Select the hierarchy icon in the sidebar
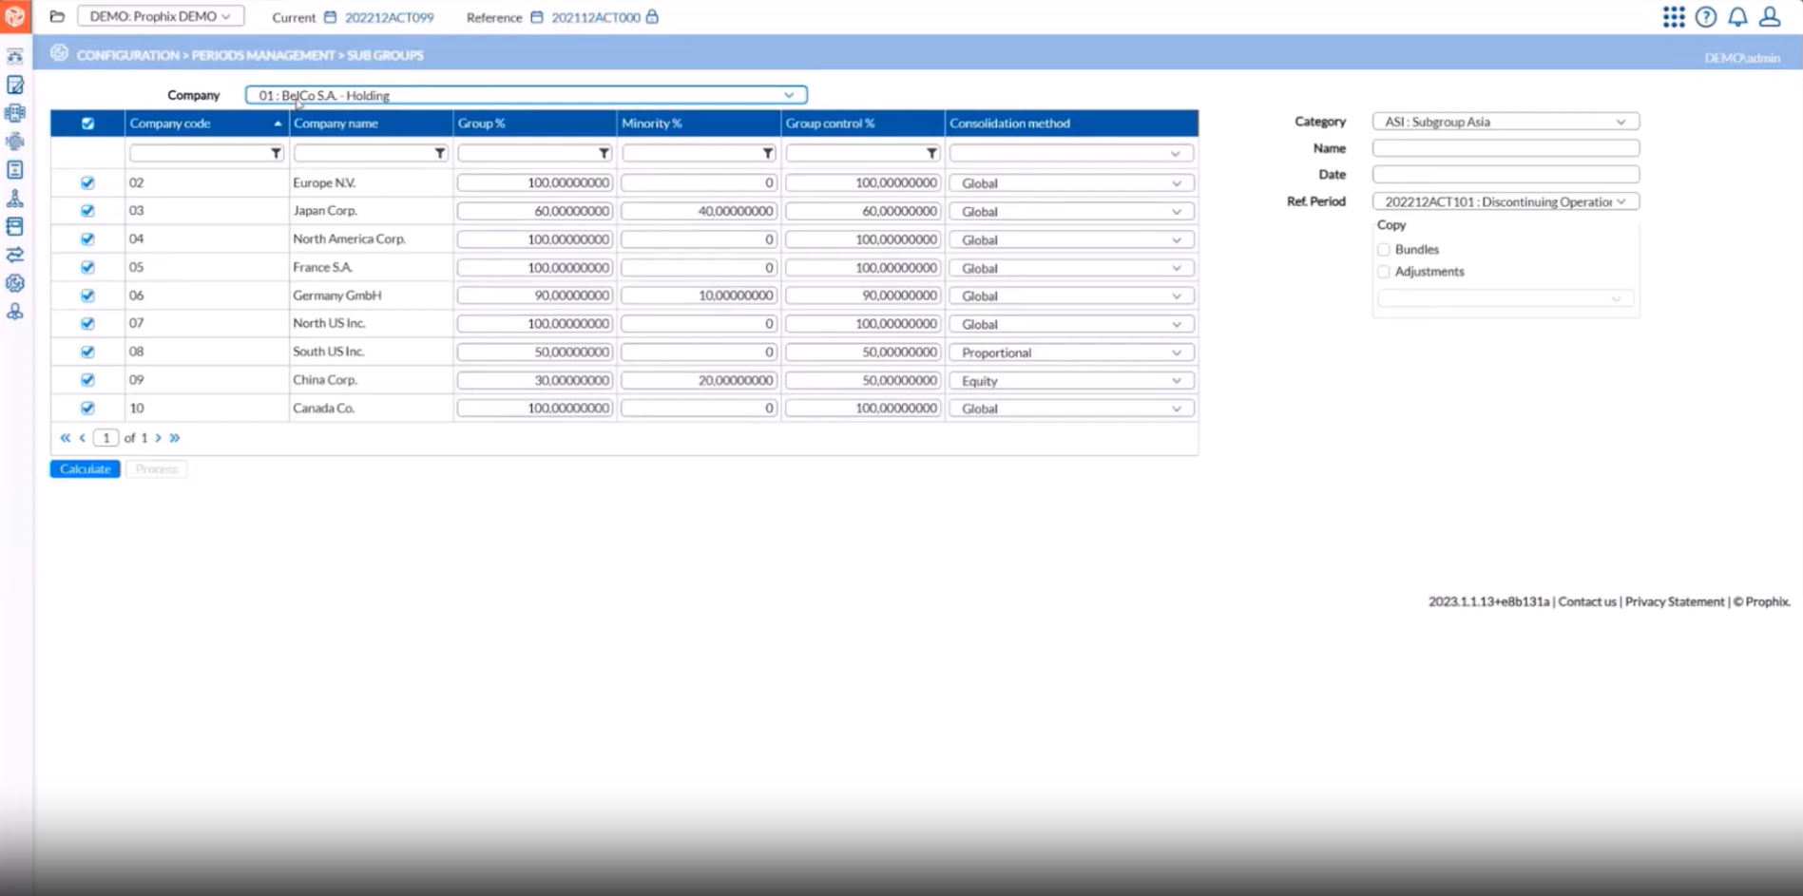 (x=14, y=198)
